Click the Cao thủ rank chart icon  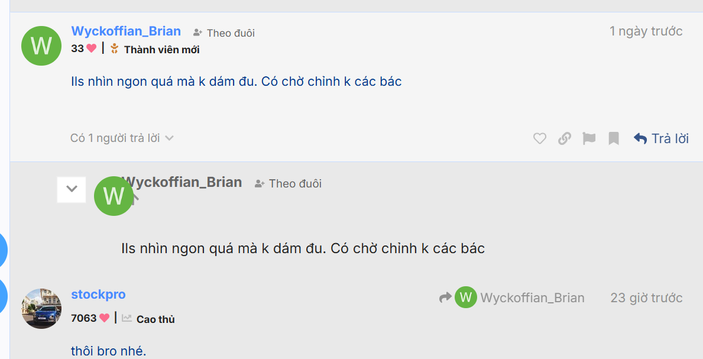tap(127, 318)
